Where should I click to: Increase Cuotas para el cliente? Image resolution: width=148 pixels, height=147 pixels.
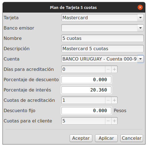[x=114, y=121]
